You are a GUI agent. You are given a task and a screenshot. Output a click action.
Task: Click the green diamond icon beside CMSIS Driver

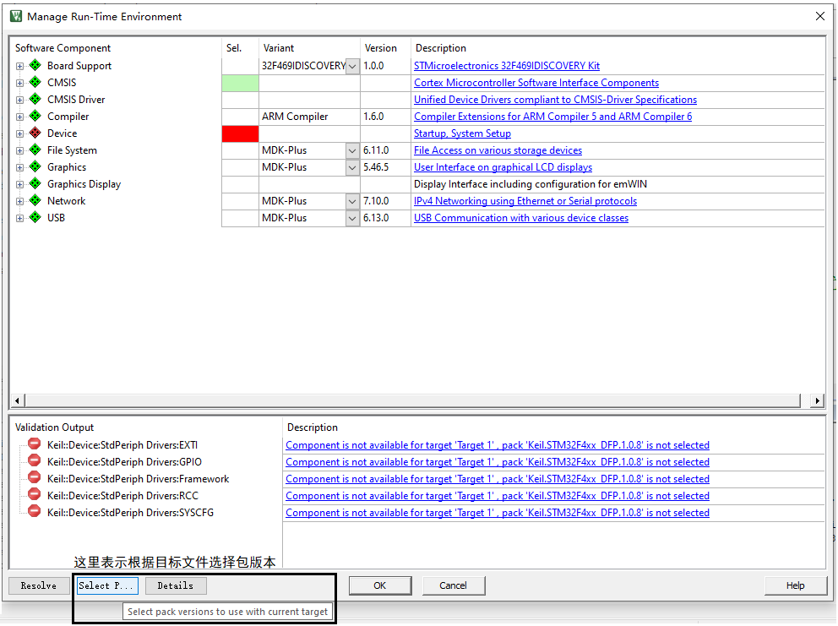[35, 99]
